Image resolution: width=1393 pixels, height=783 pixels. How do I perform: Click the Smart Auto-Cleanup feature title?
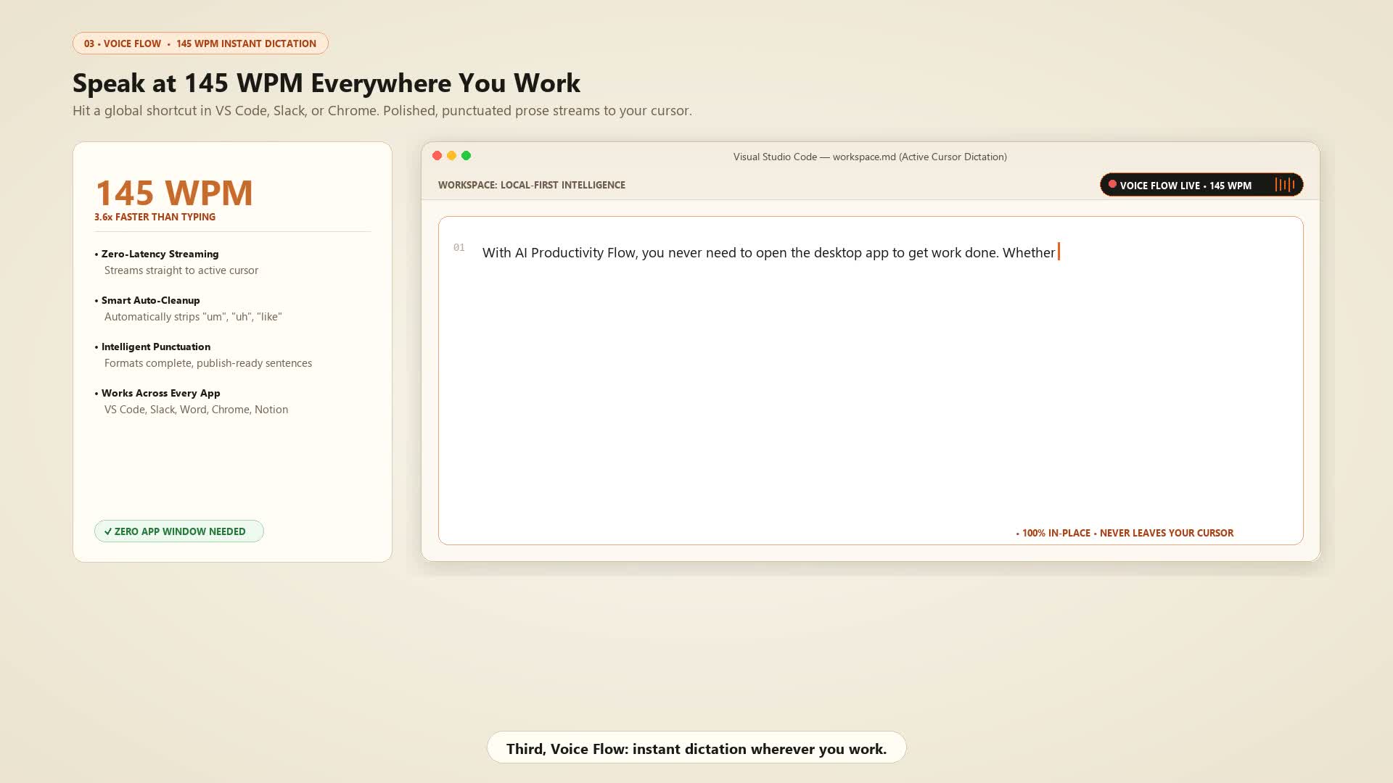point(150,301)
